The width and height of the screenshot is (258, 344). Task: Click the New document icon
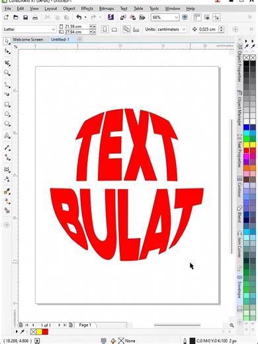(6, 17)
